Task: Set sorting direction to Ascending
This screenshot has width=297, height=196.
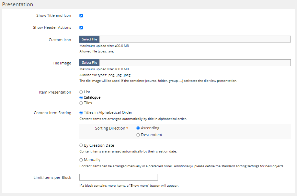Action: [x=138, y=128]
